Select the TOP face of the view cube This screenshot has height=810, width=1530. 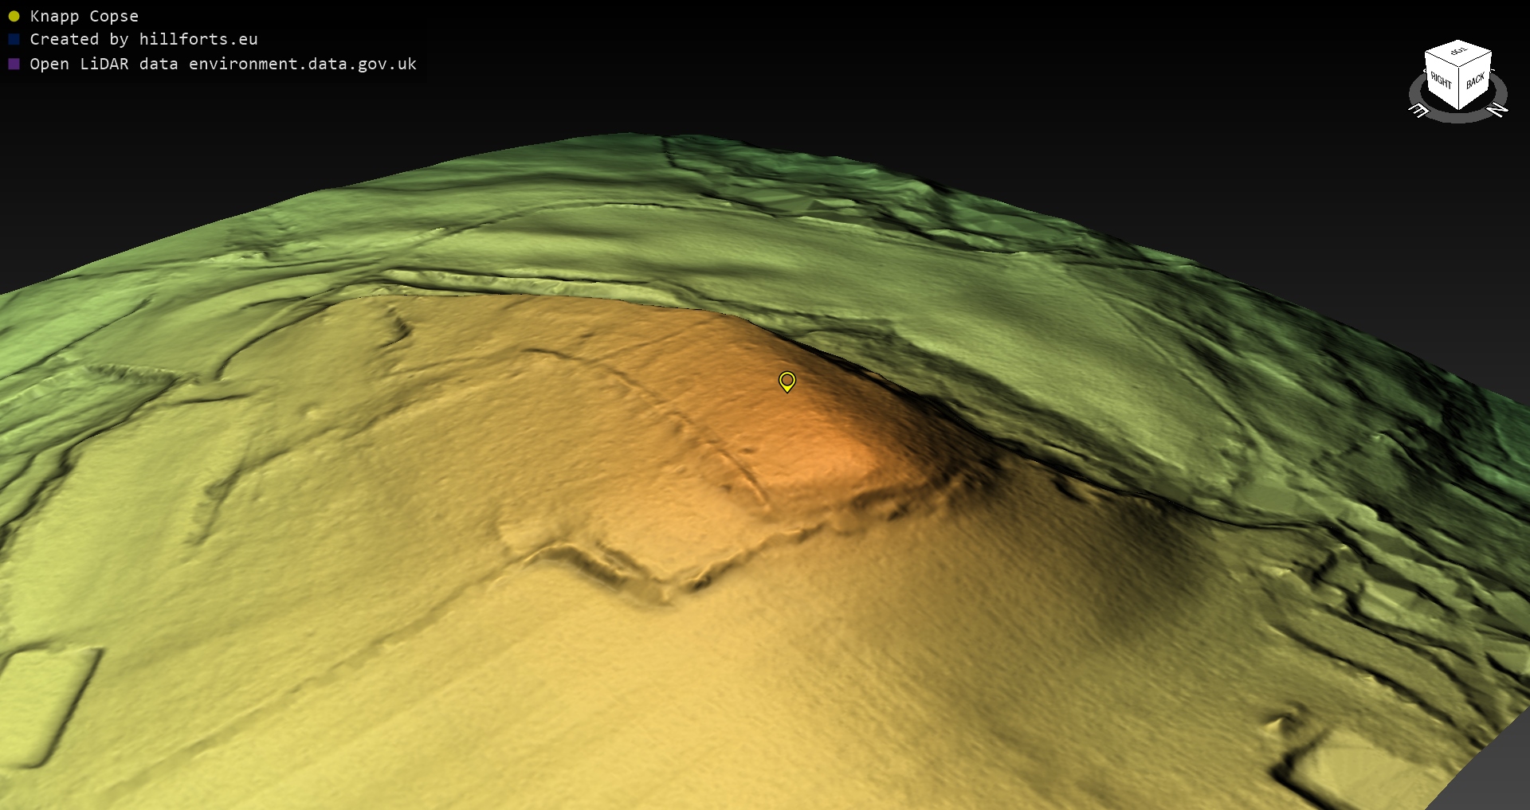click(1458, 53)
